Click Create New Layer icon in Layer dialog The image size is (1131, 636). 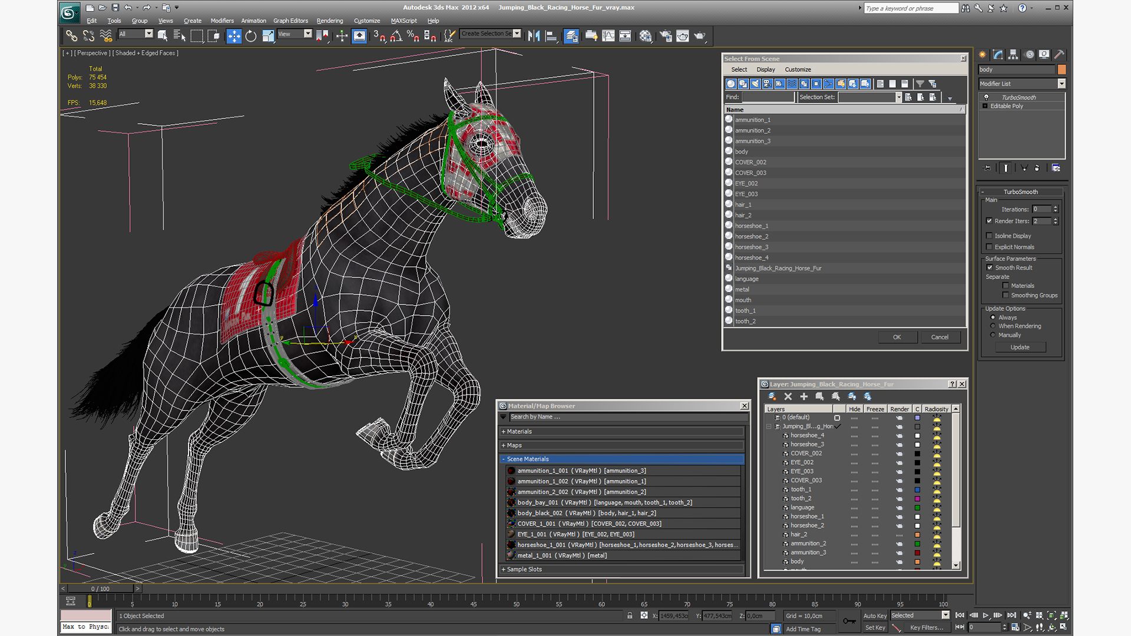(x=772, y=397)
